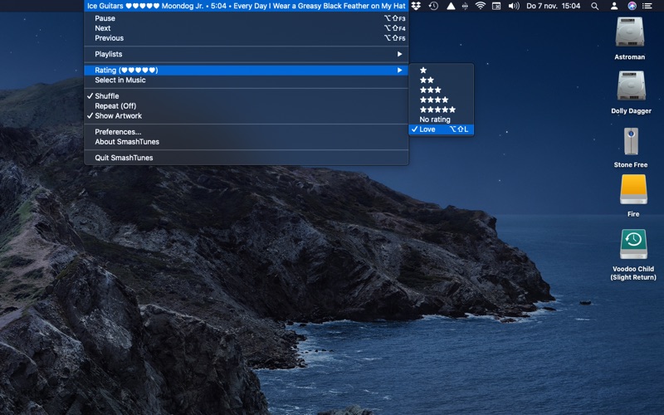The width and height of the screenshot is (664, 415).
Task: Pause the current track
Action: (105, 18)
